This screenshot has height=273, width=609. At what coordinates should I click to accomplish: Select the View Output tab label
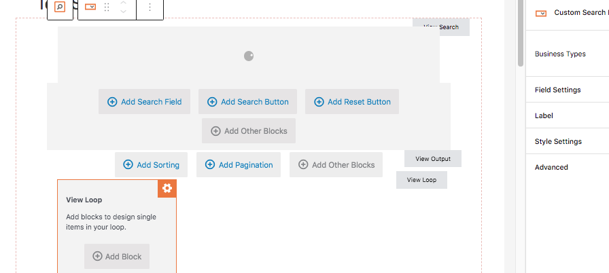pyautogui.click(x=433, y=159)
